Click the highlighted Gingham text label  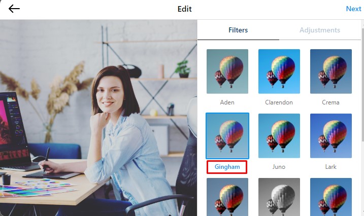point(227,167)
